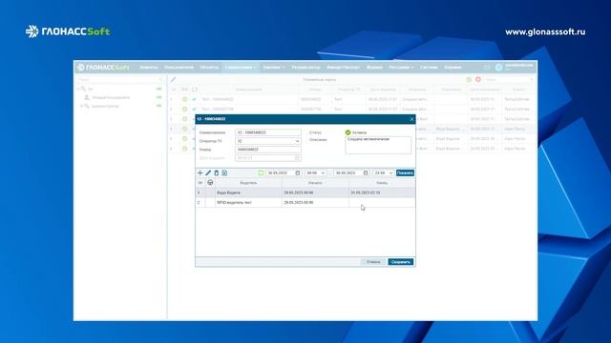Expand the third tree node in left panel
This screenshot has width=611, height=343.
click(81, 106)
